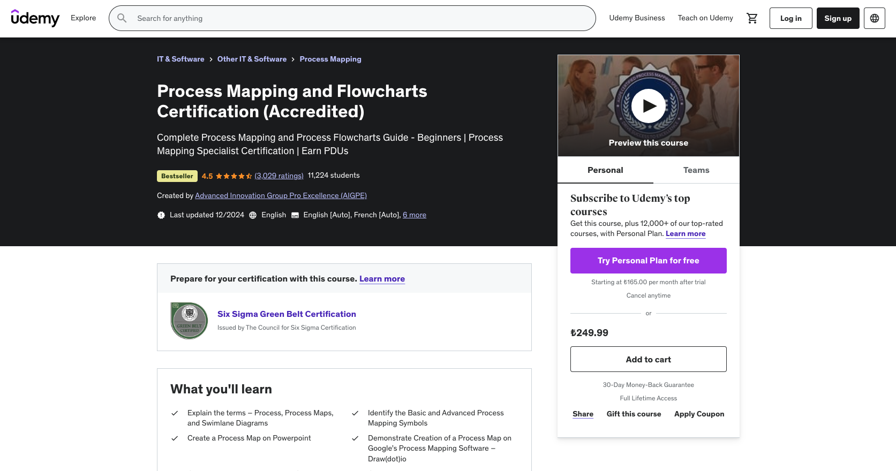This screenshot has height=471, width=896.
Task: Click the search magnifier icon
Action: [122, 18]
